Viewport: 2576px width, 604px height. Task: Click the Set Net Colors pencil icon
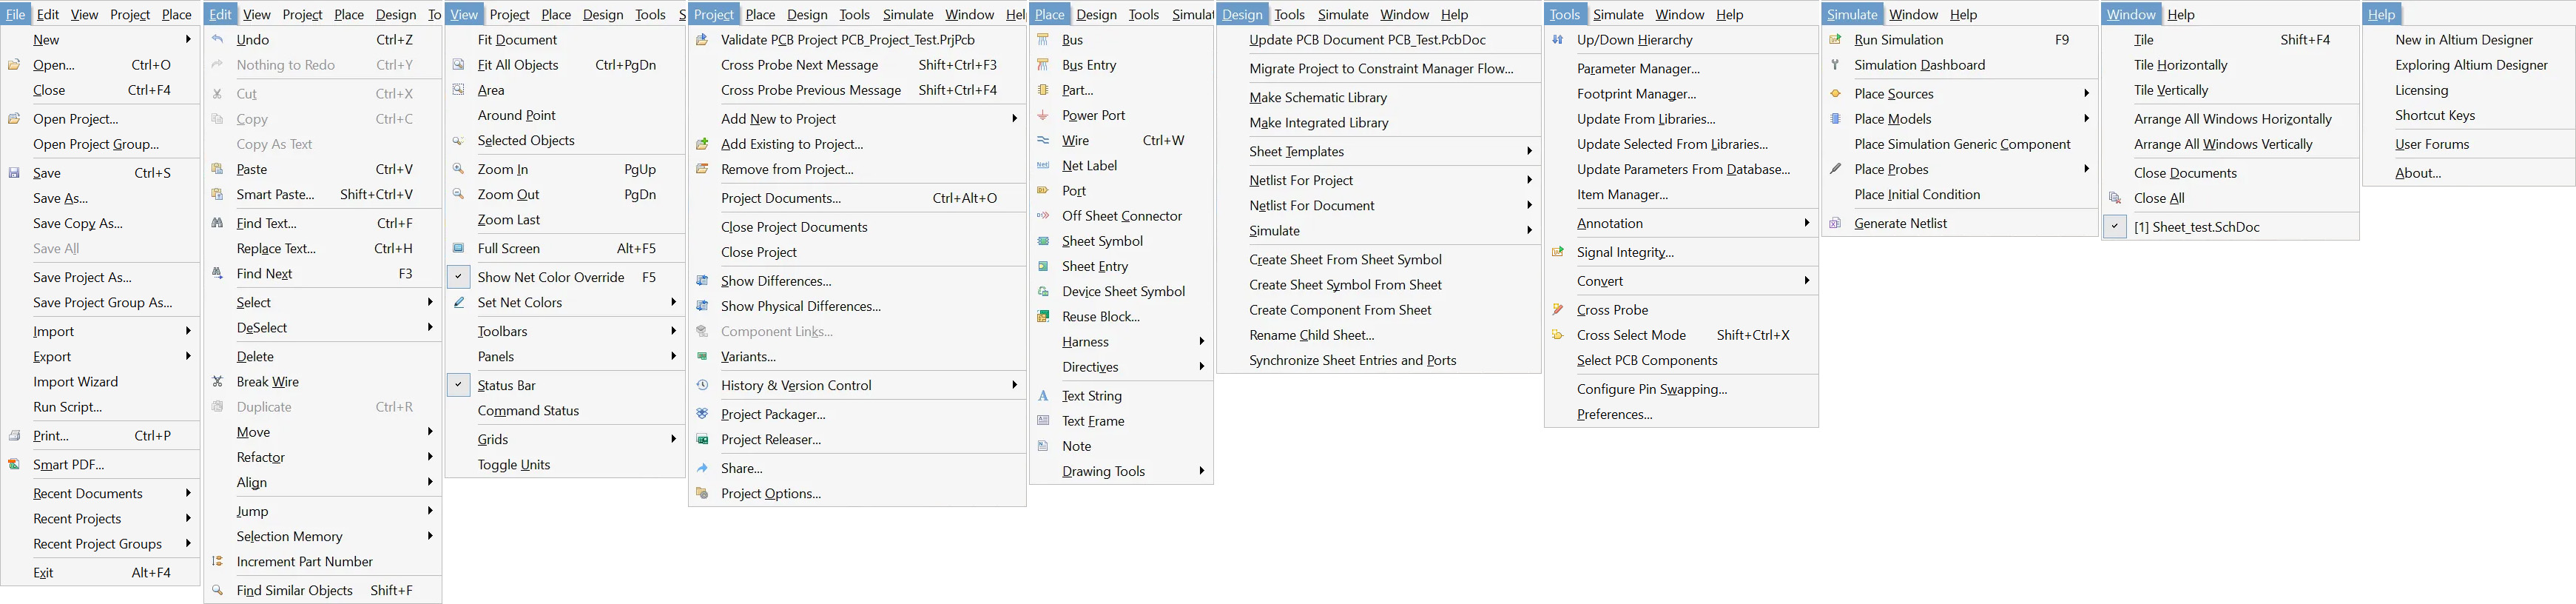tap(458, 302)
